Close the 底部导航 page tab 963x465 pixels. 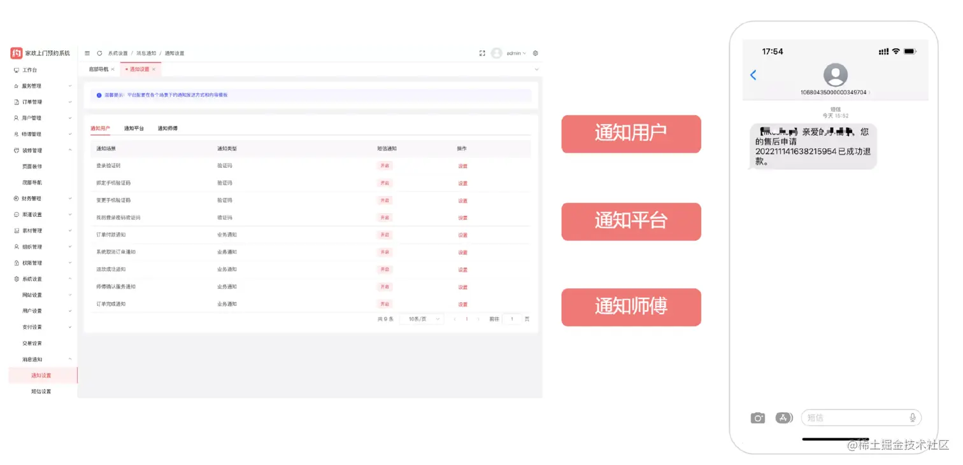[x=113, y=69]
